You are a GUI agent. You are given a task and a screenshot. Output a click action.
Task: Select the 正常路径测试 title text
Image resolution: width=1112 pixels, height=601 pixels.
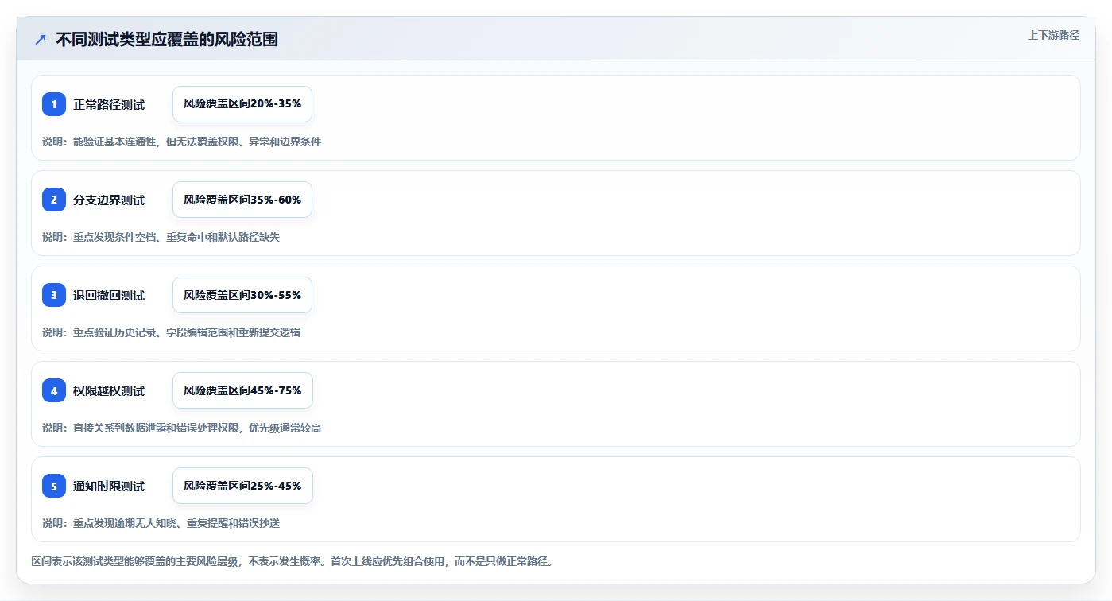[109, 104]
